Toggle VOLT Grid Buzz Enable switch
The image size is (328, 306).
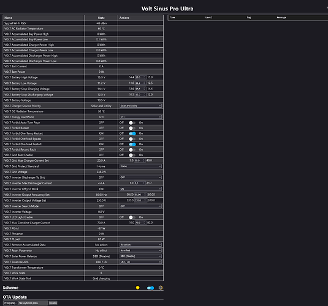pyautogui.click(x=132, y=155)
